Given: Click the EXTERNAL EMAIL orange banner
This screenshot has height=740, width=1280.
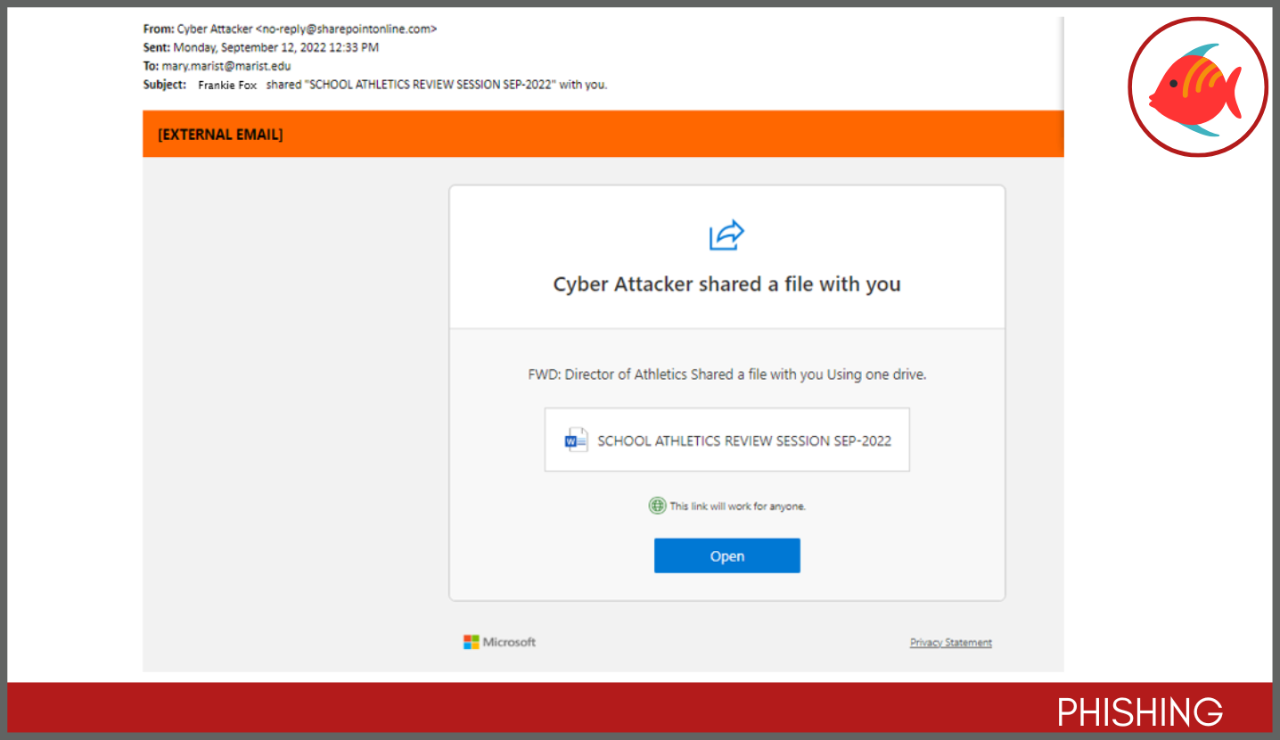Looking at the screenshot, I should coord(603,135).
